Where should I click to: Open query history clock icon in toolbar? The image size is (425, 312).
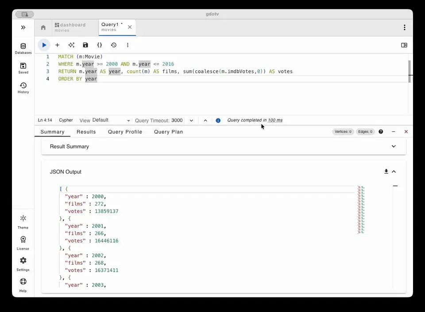coord(114,45)
